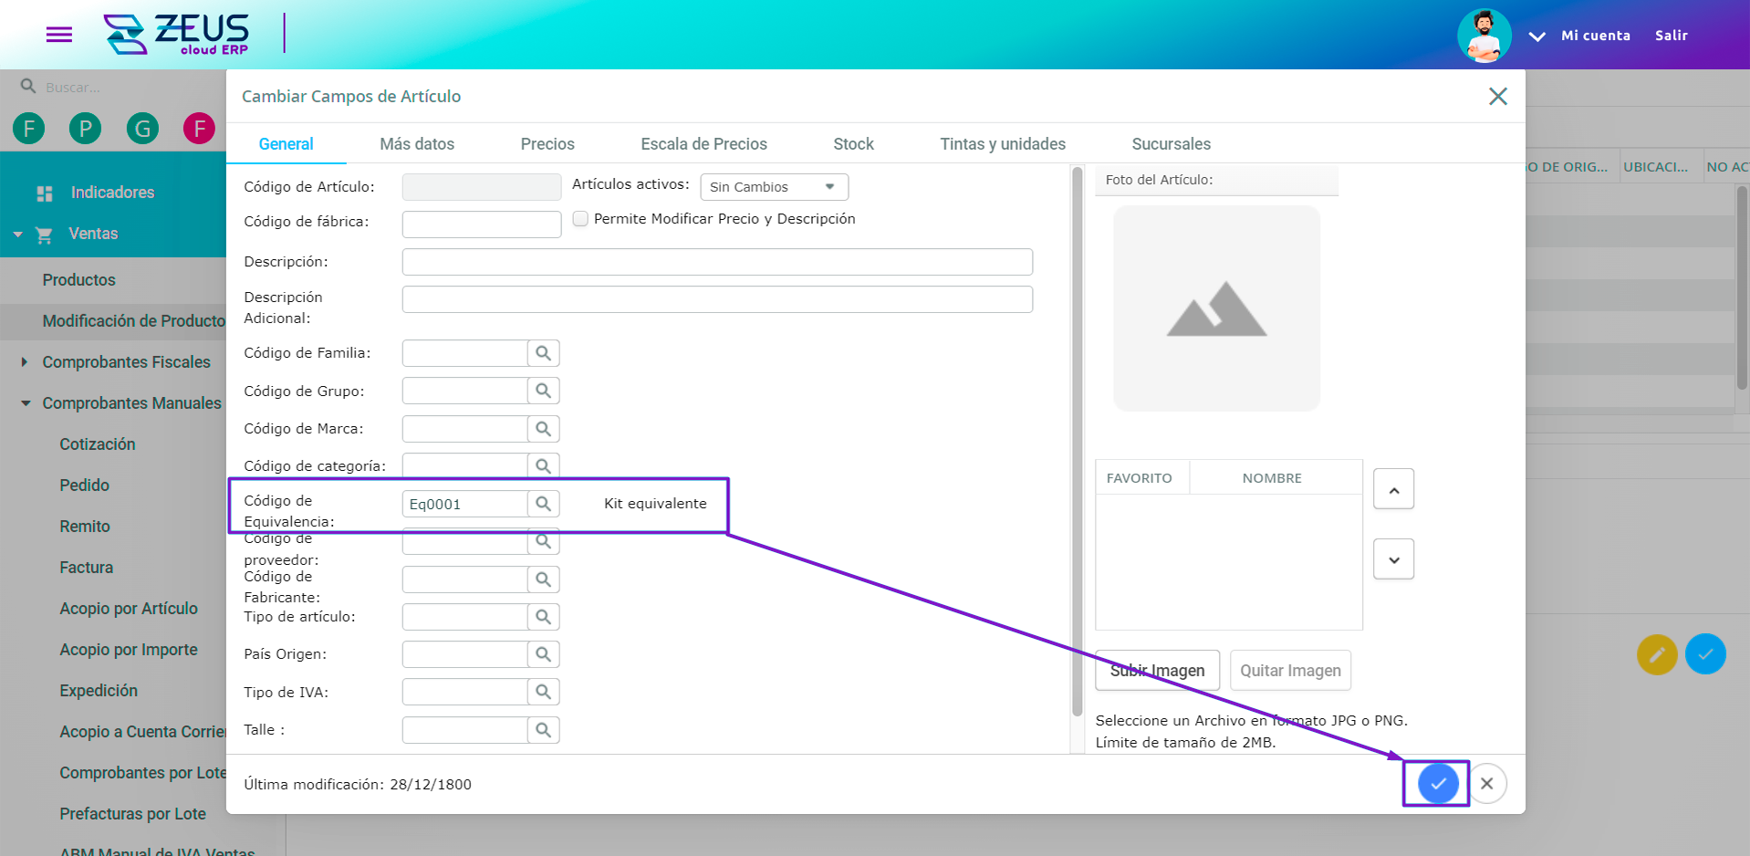Open the Código de Equivalencia search icon
Image resolution: width=1750 pixels, height=856 pixels.
point(543,503)
